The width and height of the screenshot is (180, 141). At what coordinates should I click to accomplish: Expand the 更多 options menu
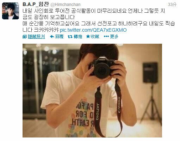coord(114,37)
